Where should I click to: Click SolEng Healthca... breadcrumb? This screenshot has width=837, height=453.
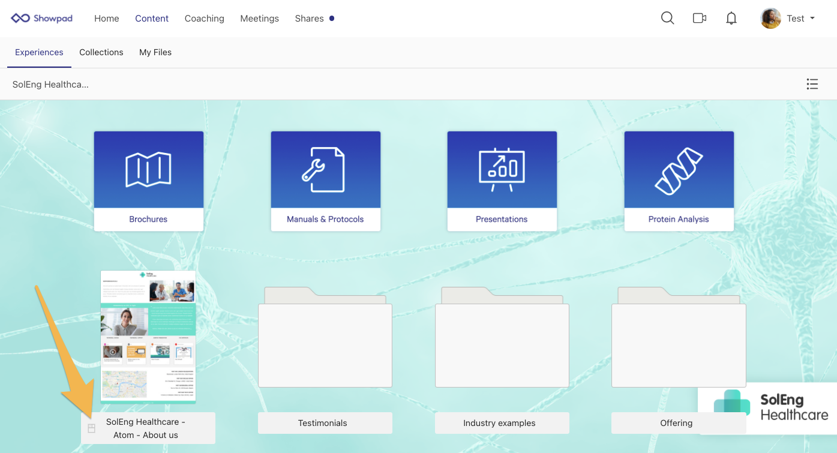pos(50,85)
